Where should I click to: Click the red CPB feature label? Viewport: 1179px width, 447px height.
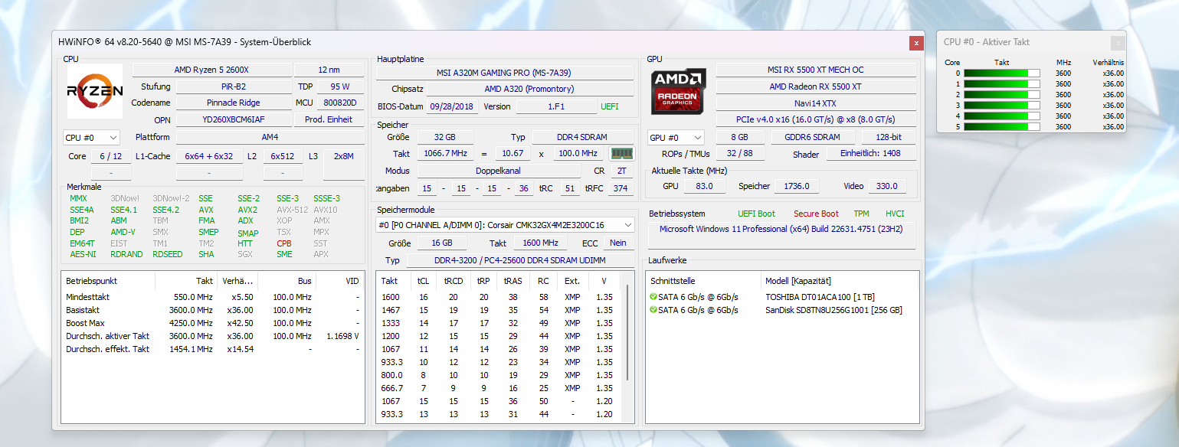[x=284, y=243]
